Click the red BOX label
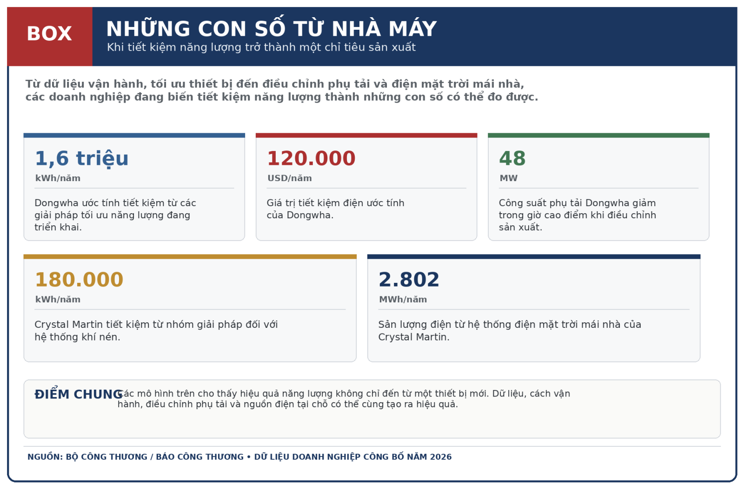The height and width of the screenshot is (489, 744). (x=49, y=34)
